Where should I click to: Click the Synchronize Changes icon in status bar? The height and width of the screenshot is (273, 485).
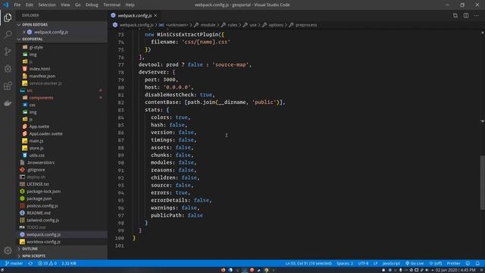30,263
